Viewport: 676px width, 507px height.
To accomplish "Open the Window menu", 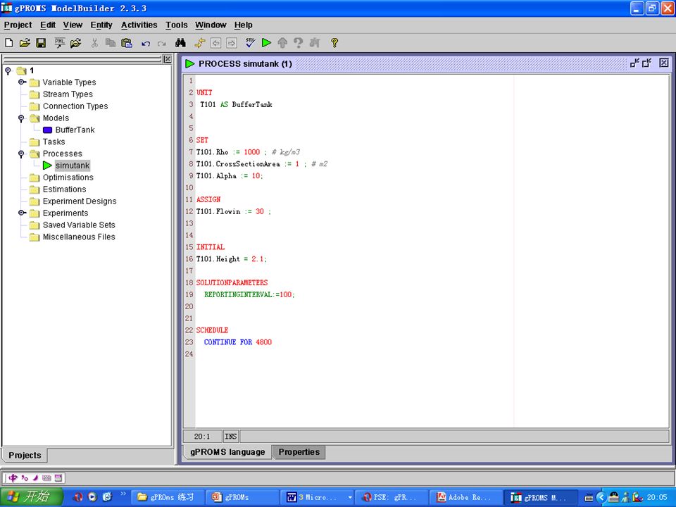I will pos(211,25).
